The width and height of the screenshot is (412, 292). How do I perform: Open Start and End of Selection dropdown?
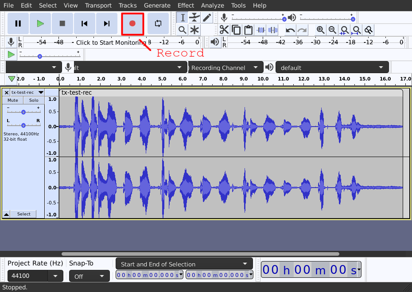(x=184, y=264)
